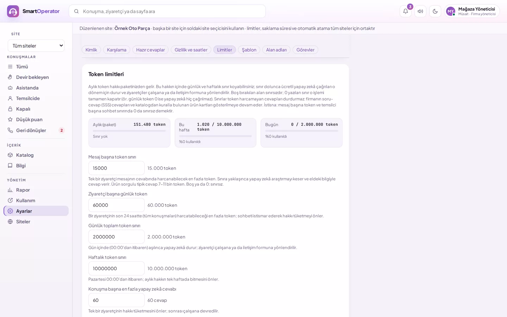The image size is (507, 317).
Task: Edit the Haftalık token sınırı field
Action: [117, 268]
